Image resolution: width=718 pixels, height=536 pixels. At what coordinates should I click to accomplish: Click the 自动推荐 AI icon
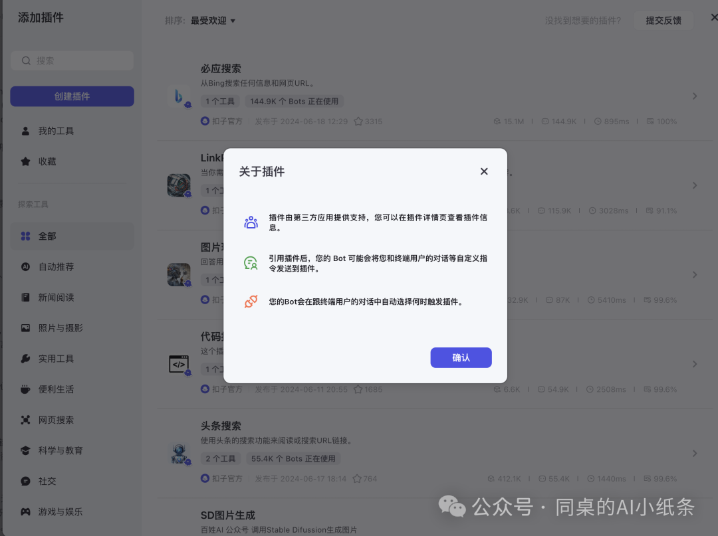(x=24, y=266)
